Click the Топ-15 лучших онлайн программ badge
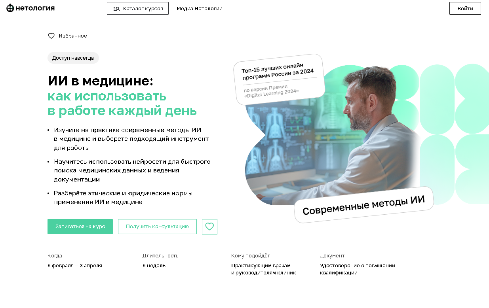This screenshot has height=308, width=489. click(279, 79)
